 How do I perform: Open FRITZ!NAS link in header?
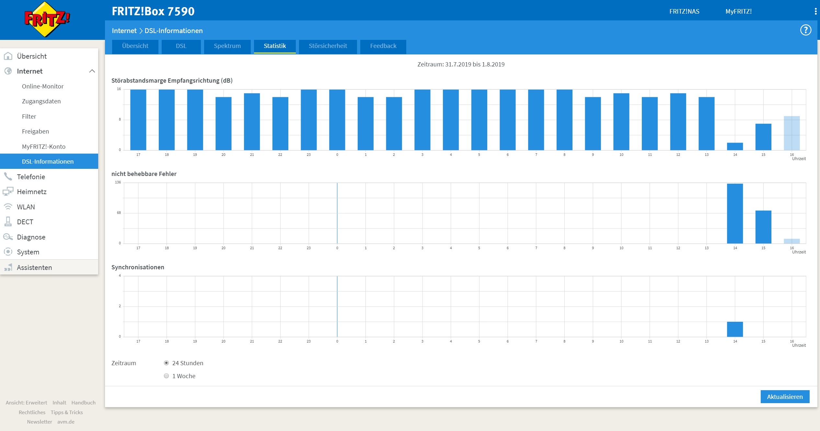pos(684,11)
